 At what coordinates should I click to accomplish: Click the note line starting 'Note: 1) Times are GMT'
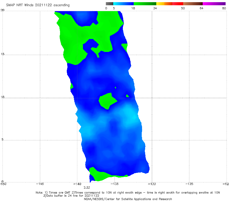click(128, 193)
